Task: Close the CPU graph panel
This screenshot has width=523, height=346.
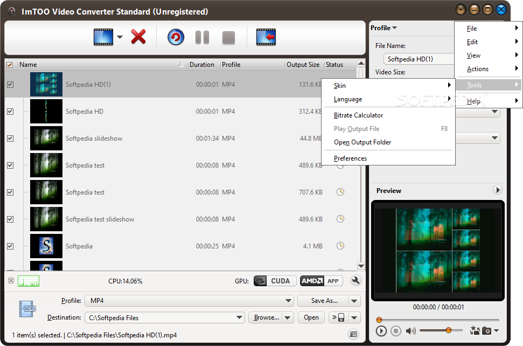Action: (x=11, y=281)
